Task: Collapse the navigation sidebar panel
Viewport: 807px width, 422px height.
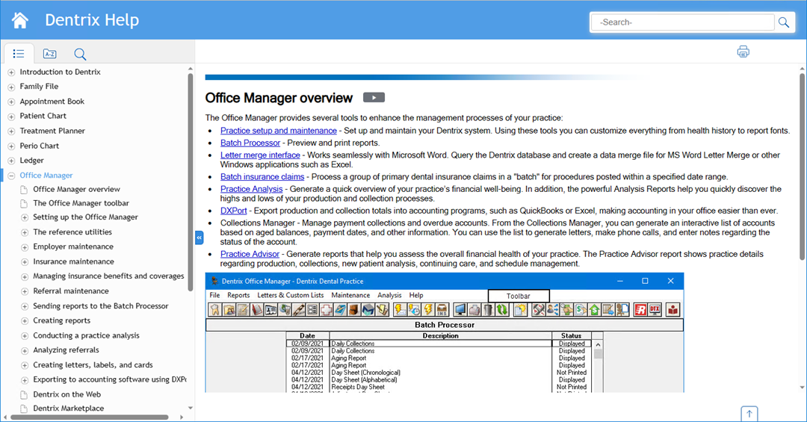Action: (x=200, y=238)
